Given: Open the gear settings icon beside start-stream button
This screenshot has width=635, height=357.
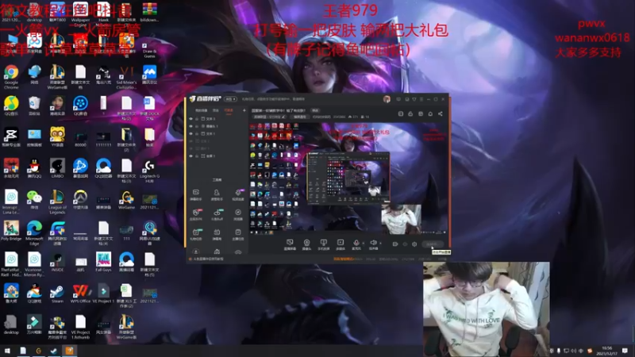Looking at the screenshot, I should click(414, 244).
